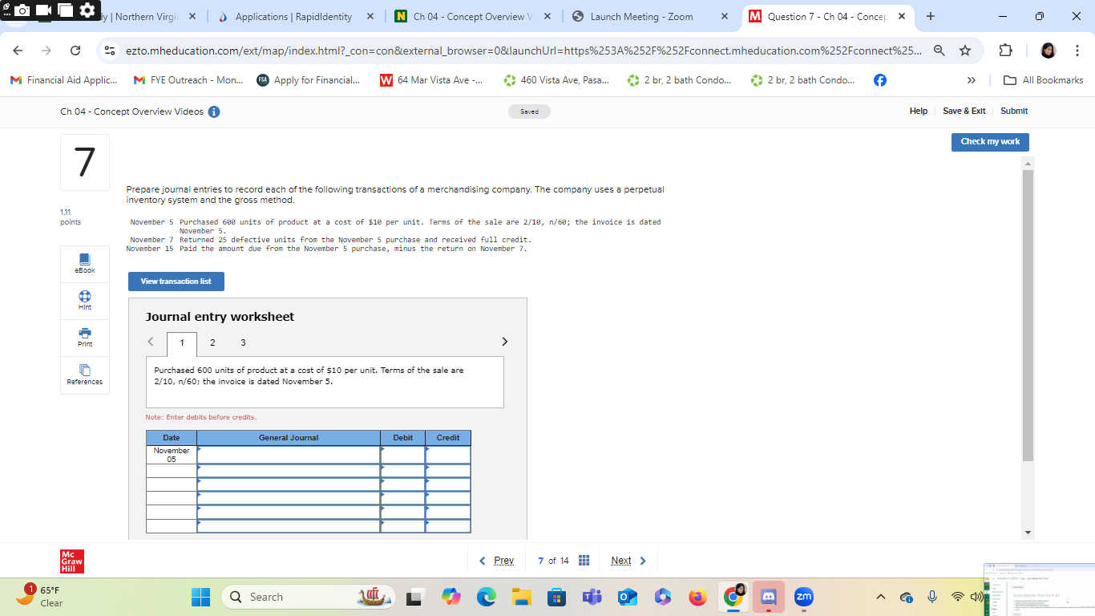Close the Question 7 - Ch 04 tab
The image size is (1095, 616).
(901, 17)
